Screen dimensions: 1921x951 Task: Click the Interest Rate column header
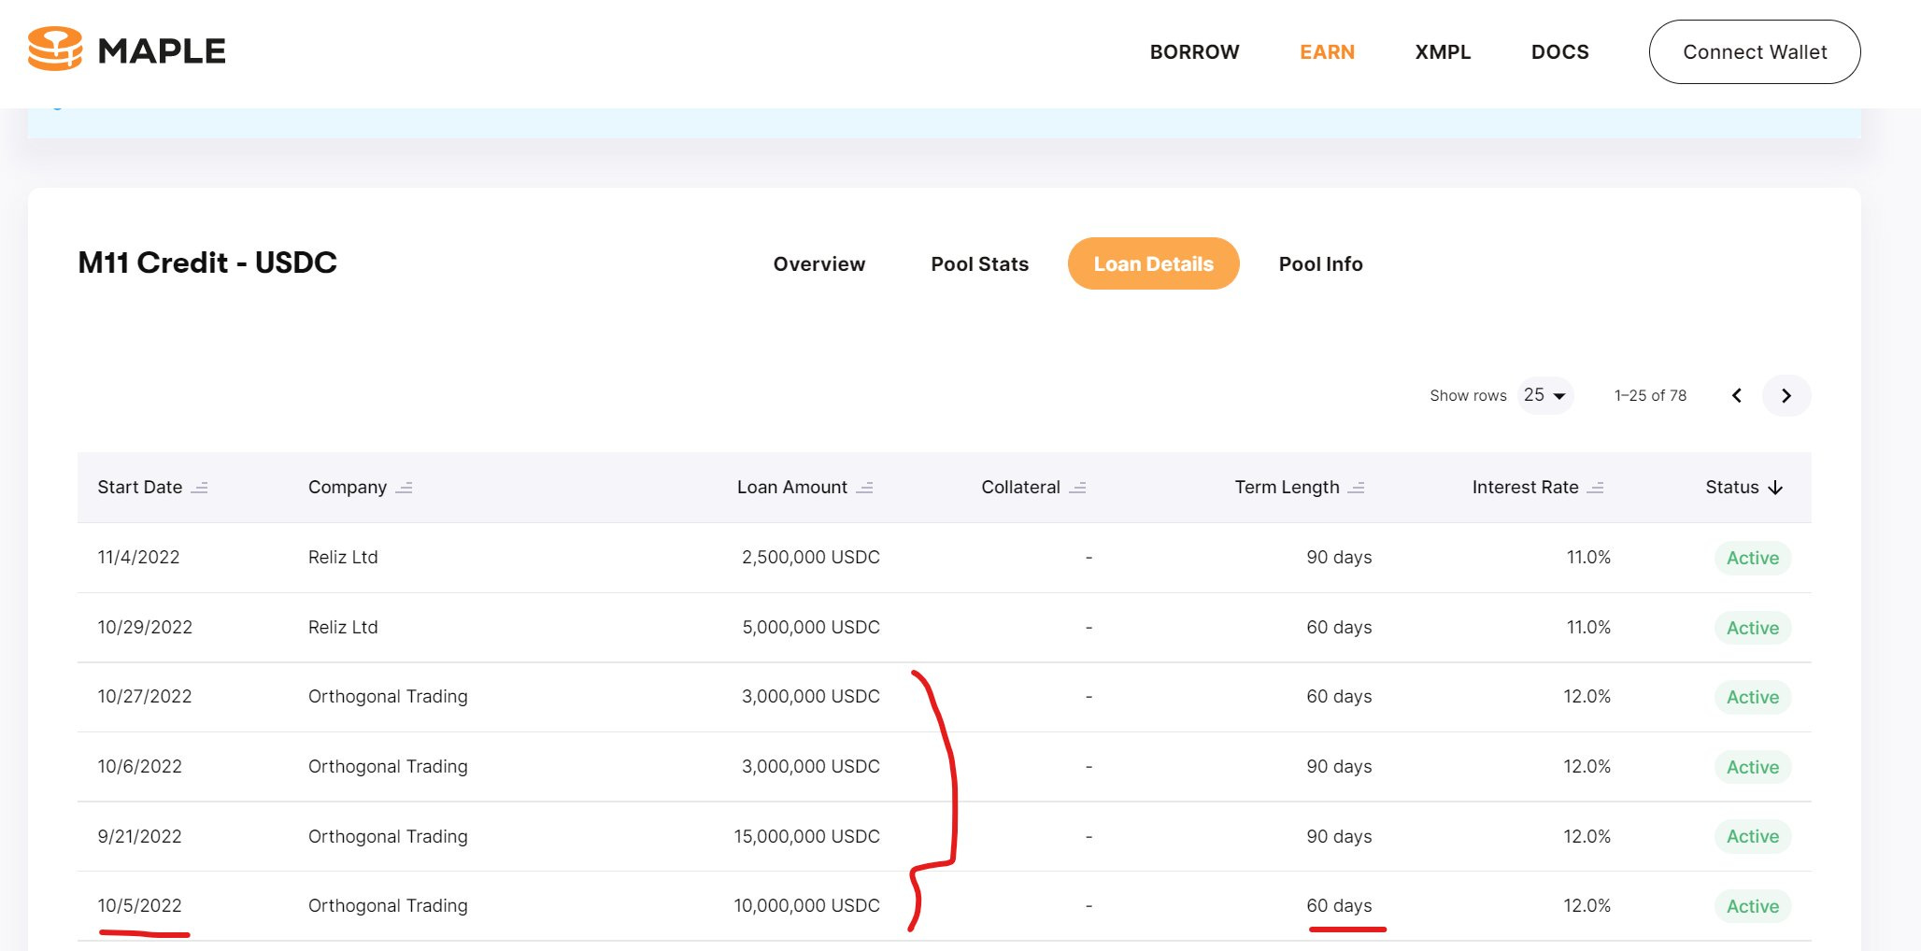(1525, 487)
